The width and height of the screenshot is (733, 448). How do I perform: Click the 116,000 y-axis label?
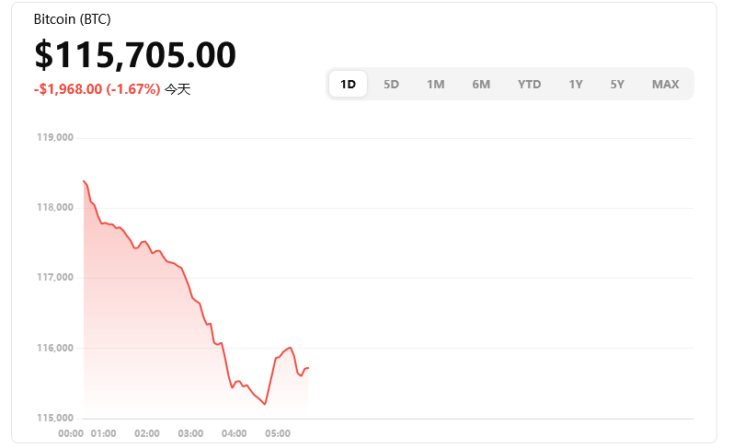coord(55,348)
